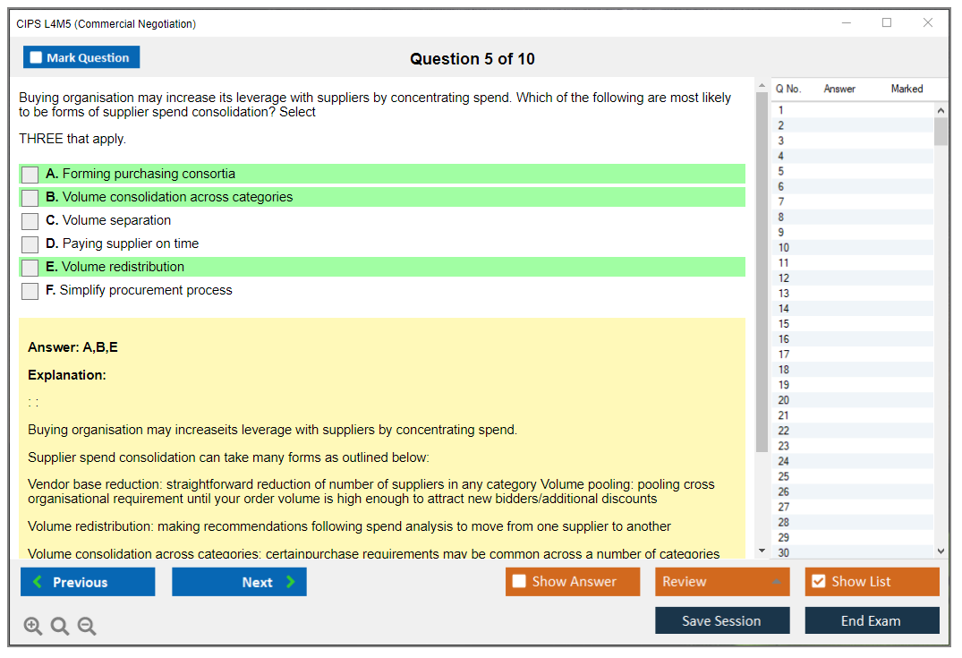Image resolution: width=962 pixels, height=658 pixels.
Task: Click explanation panel scroll-down arrow
Action: [762, 551]
